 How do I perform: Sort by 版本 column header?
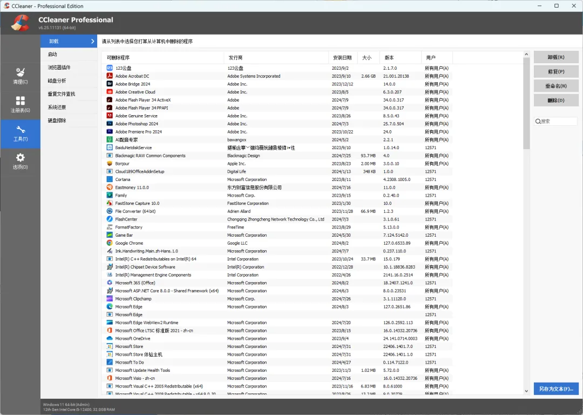(x=401, y=58)
